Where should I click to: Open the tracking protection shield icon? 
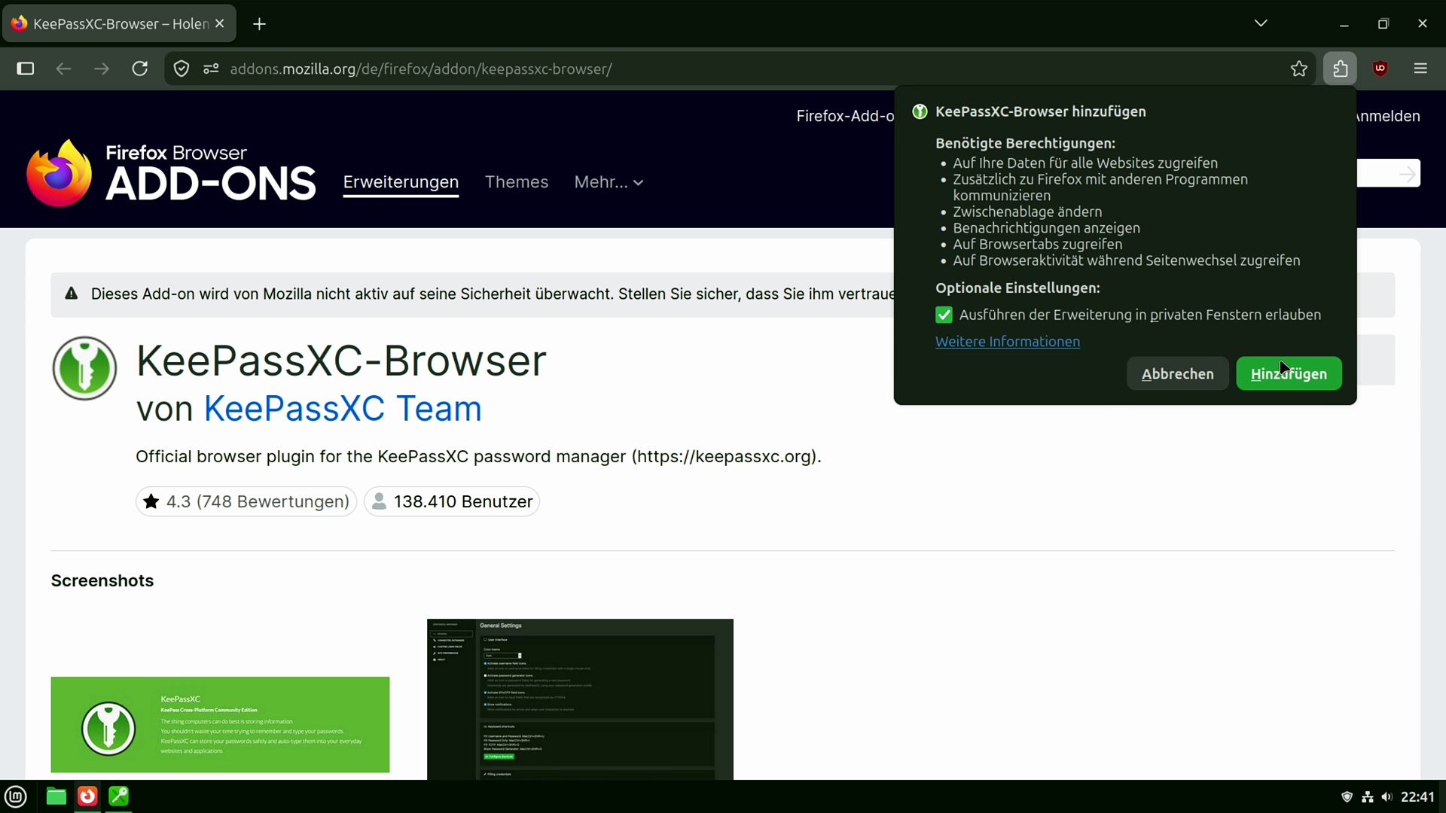coord(182,69)
